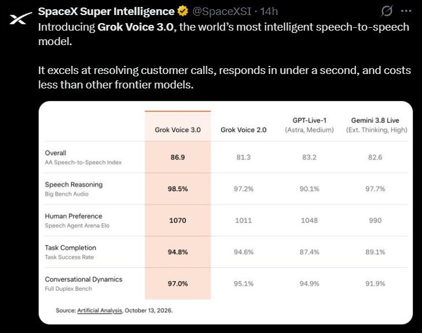Select the Grok Voice 3.0 column header
The width and height of the screenshot is (422, 333).
[x=178, y=130]
